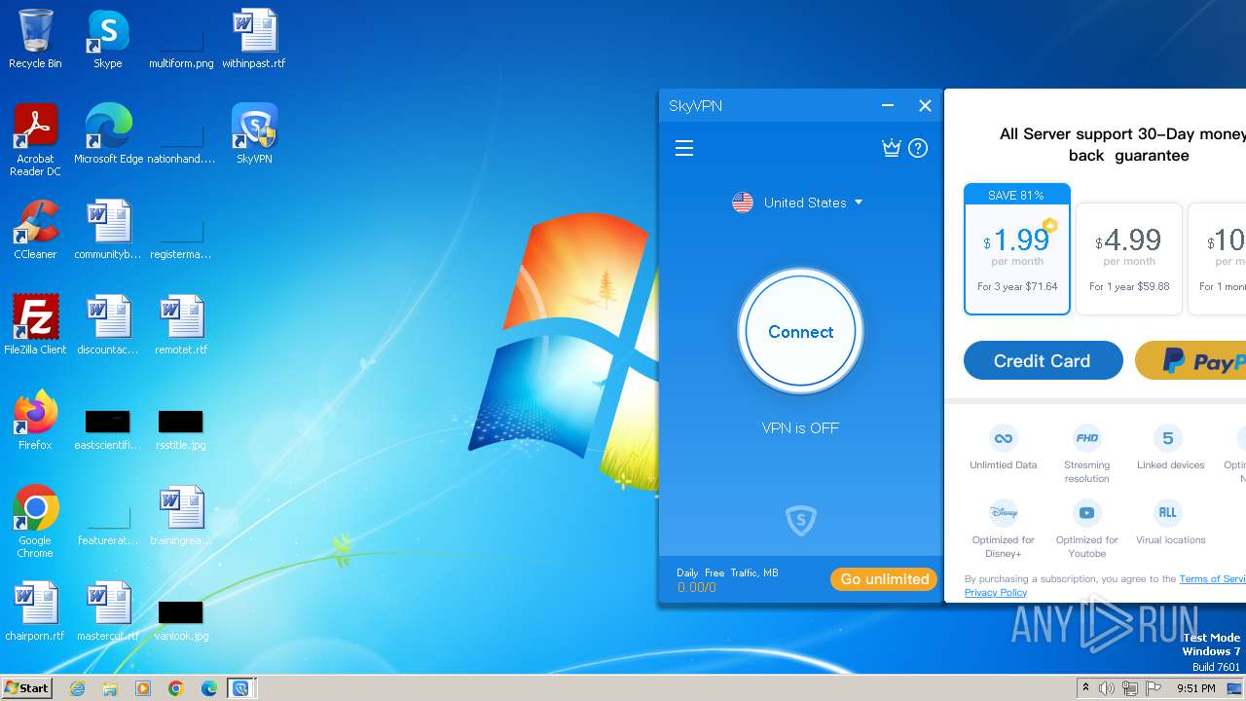Viewport: 1246px width, 701px height.
Task: Click the Optimized for Youtube icon
Action: 1086,512
